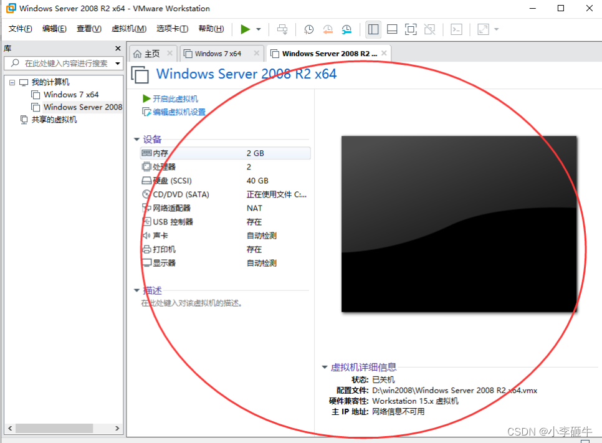The width and height of the screenshot is (602, 443).
Task: Take a snapshot using the clock-plus icon
Action: tap(308, 29)
